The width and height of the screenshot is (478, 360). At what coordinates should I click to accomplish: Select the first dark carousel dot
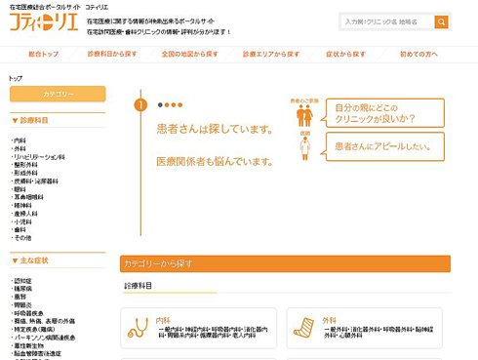160,104
